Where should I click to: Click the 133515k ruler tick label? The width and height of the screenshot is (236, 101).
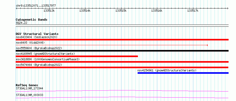tap(121, 11)
